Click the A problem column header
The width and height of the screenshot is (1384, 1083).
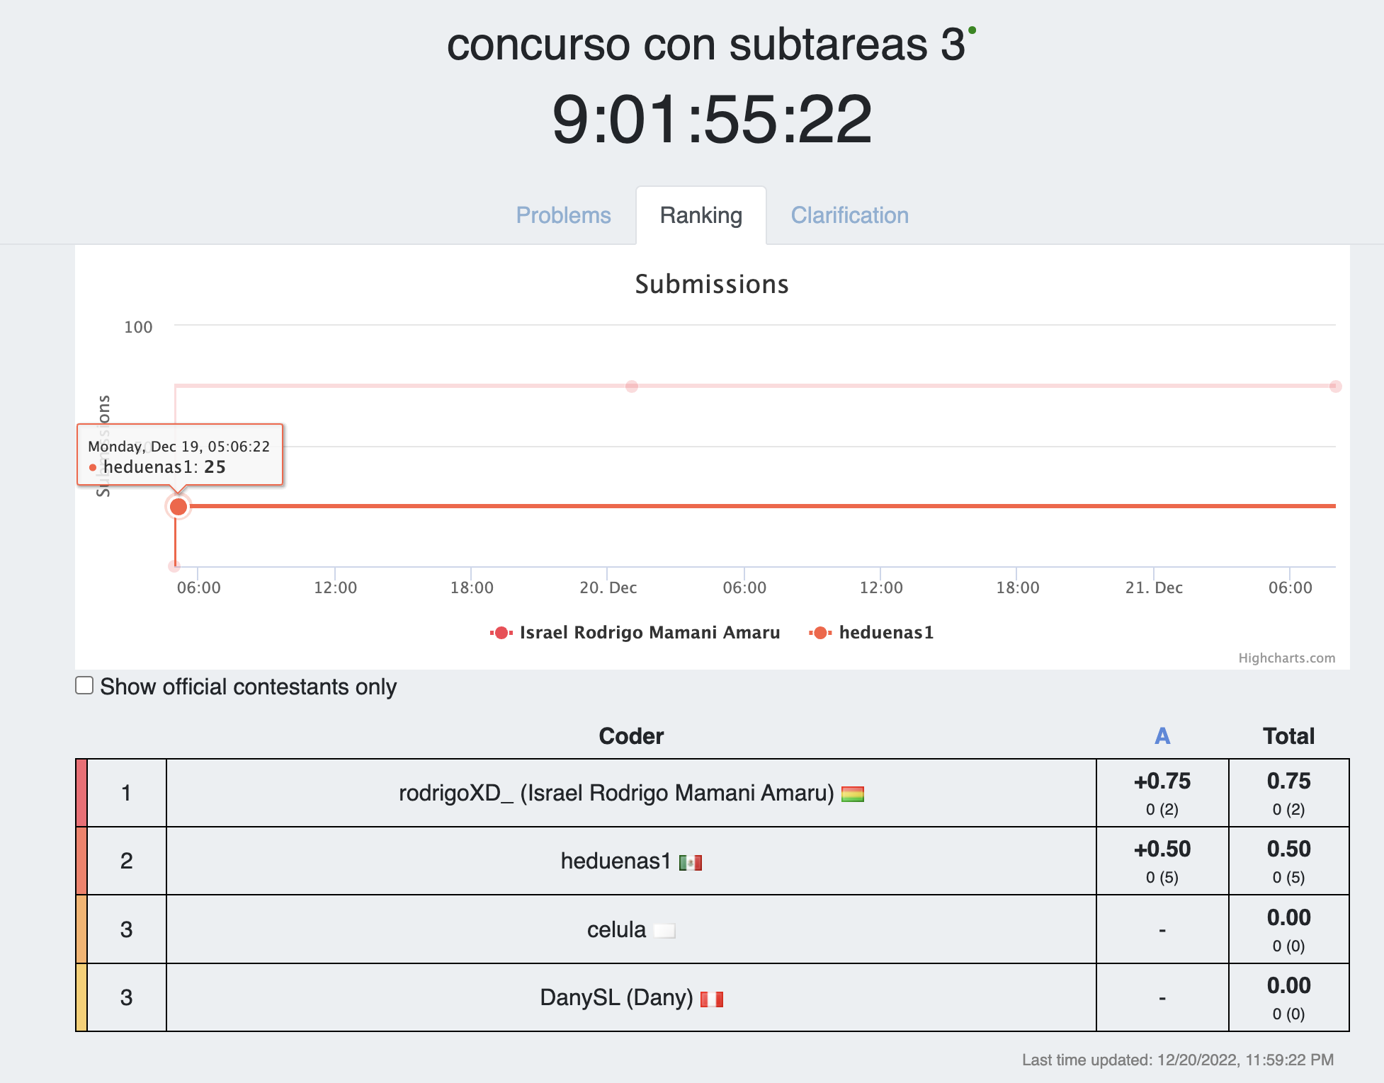[x=1161, y=735]
